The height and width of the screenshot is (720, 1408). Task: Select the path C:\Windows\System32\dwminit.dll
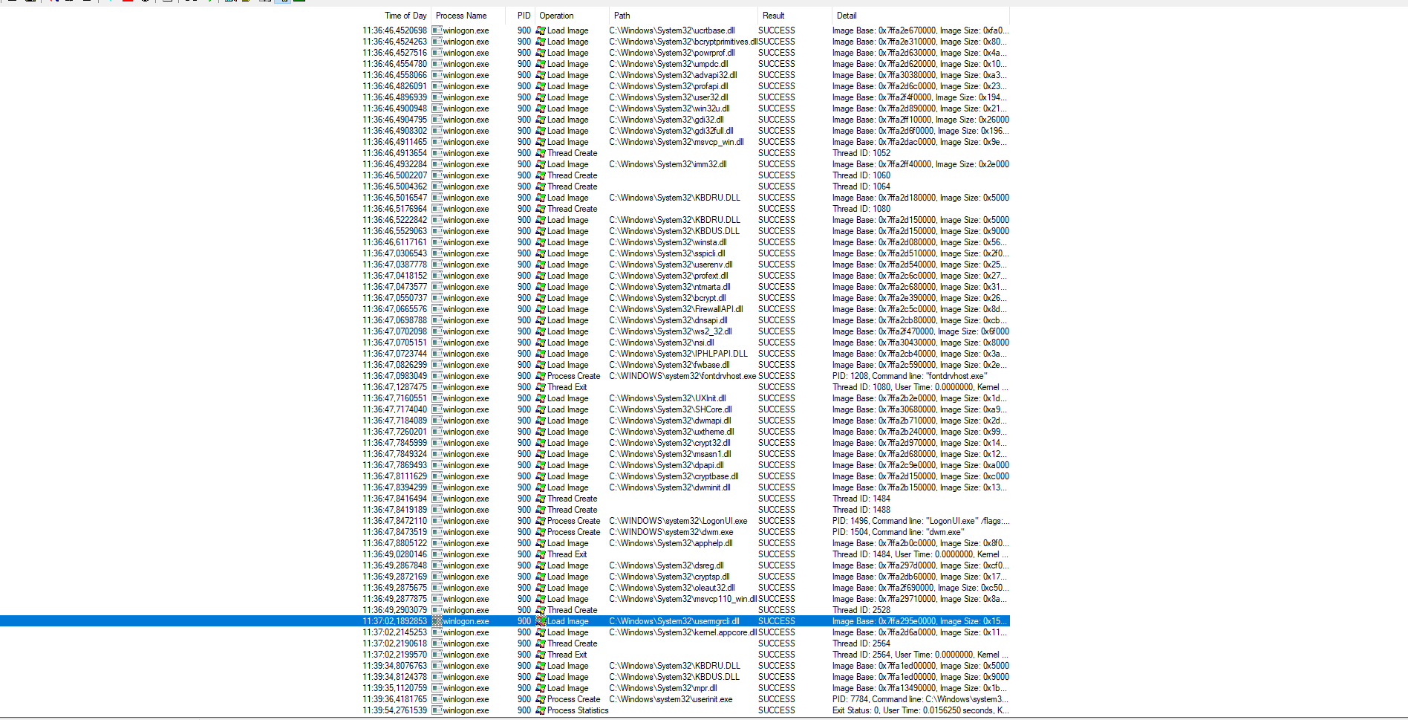pos(670,487)
